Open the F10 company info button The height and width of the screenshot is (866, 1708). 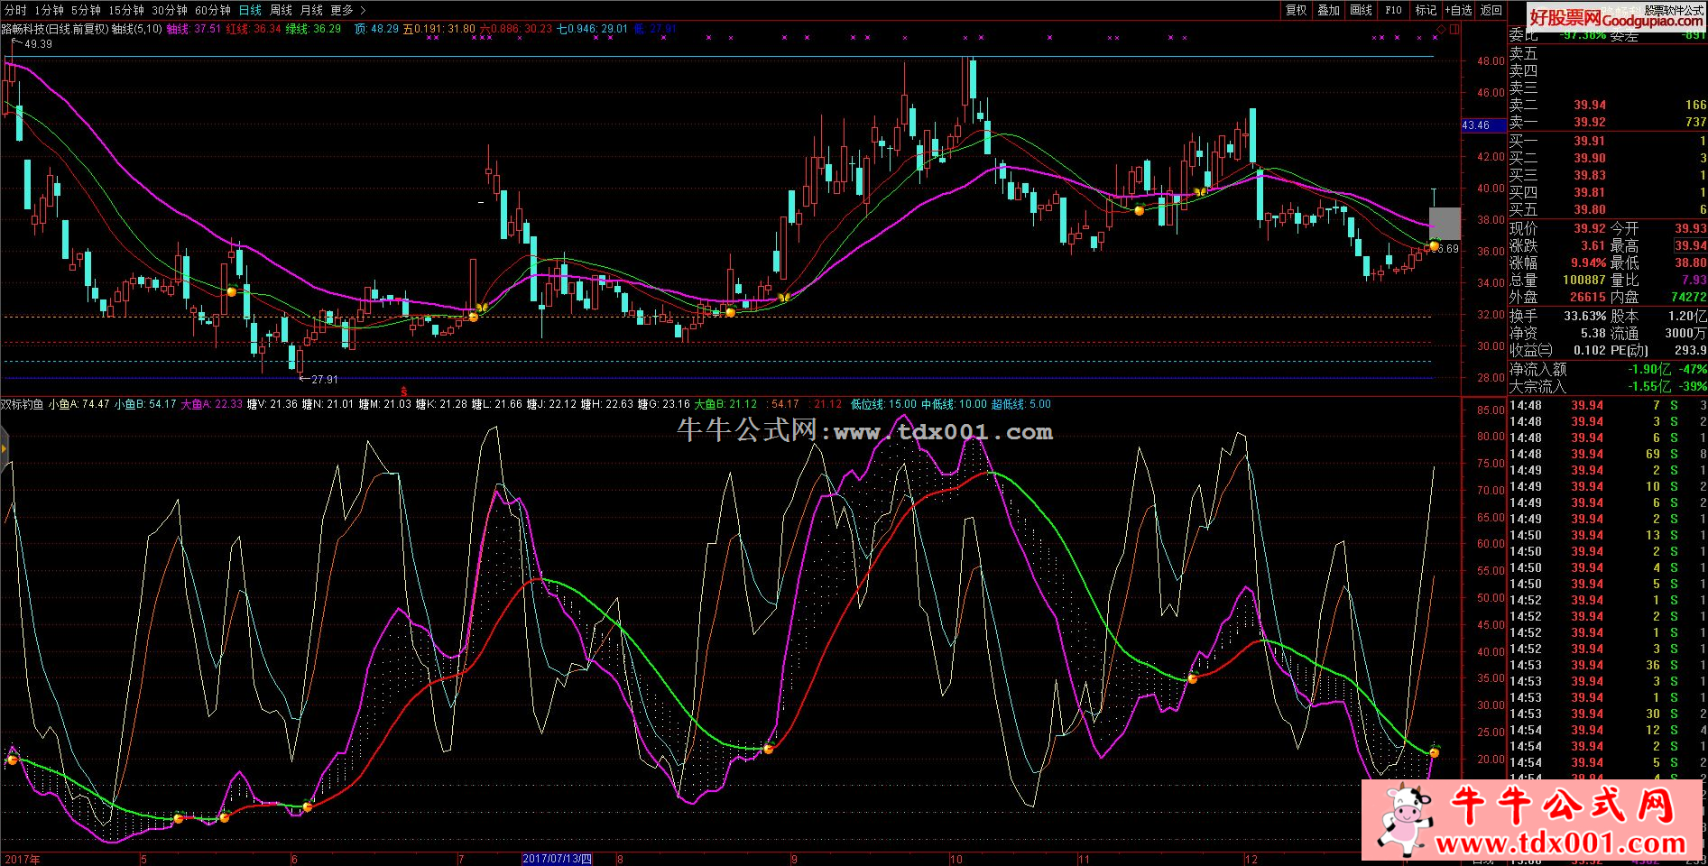click(x=1394, y=10)
